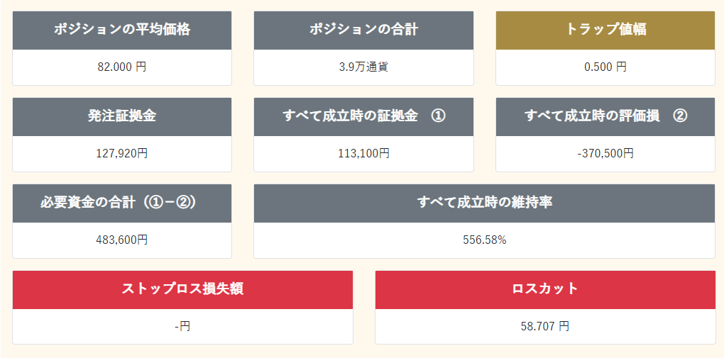Select the 556.58% maintenance rate value

click(485, 240)
